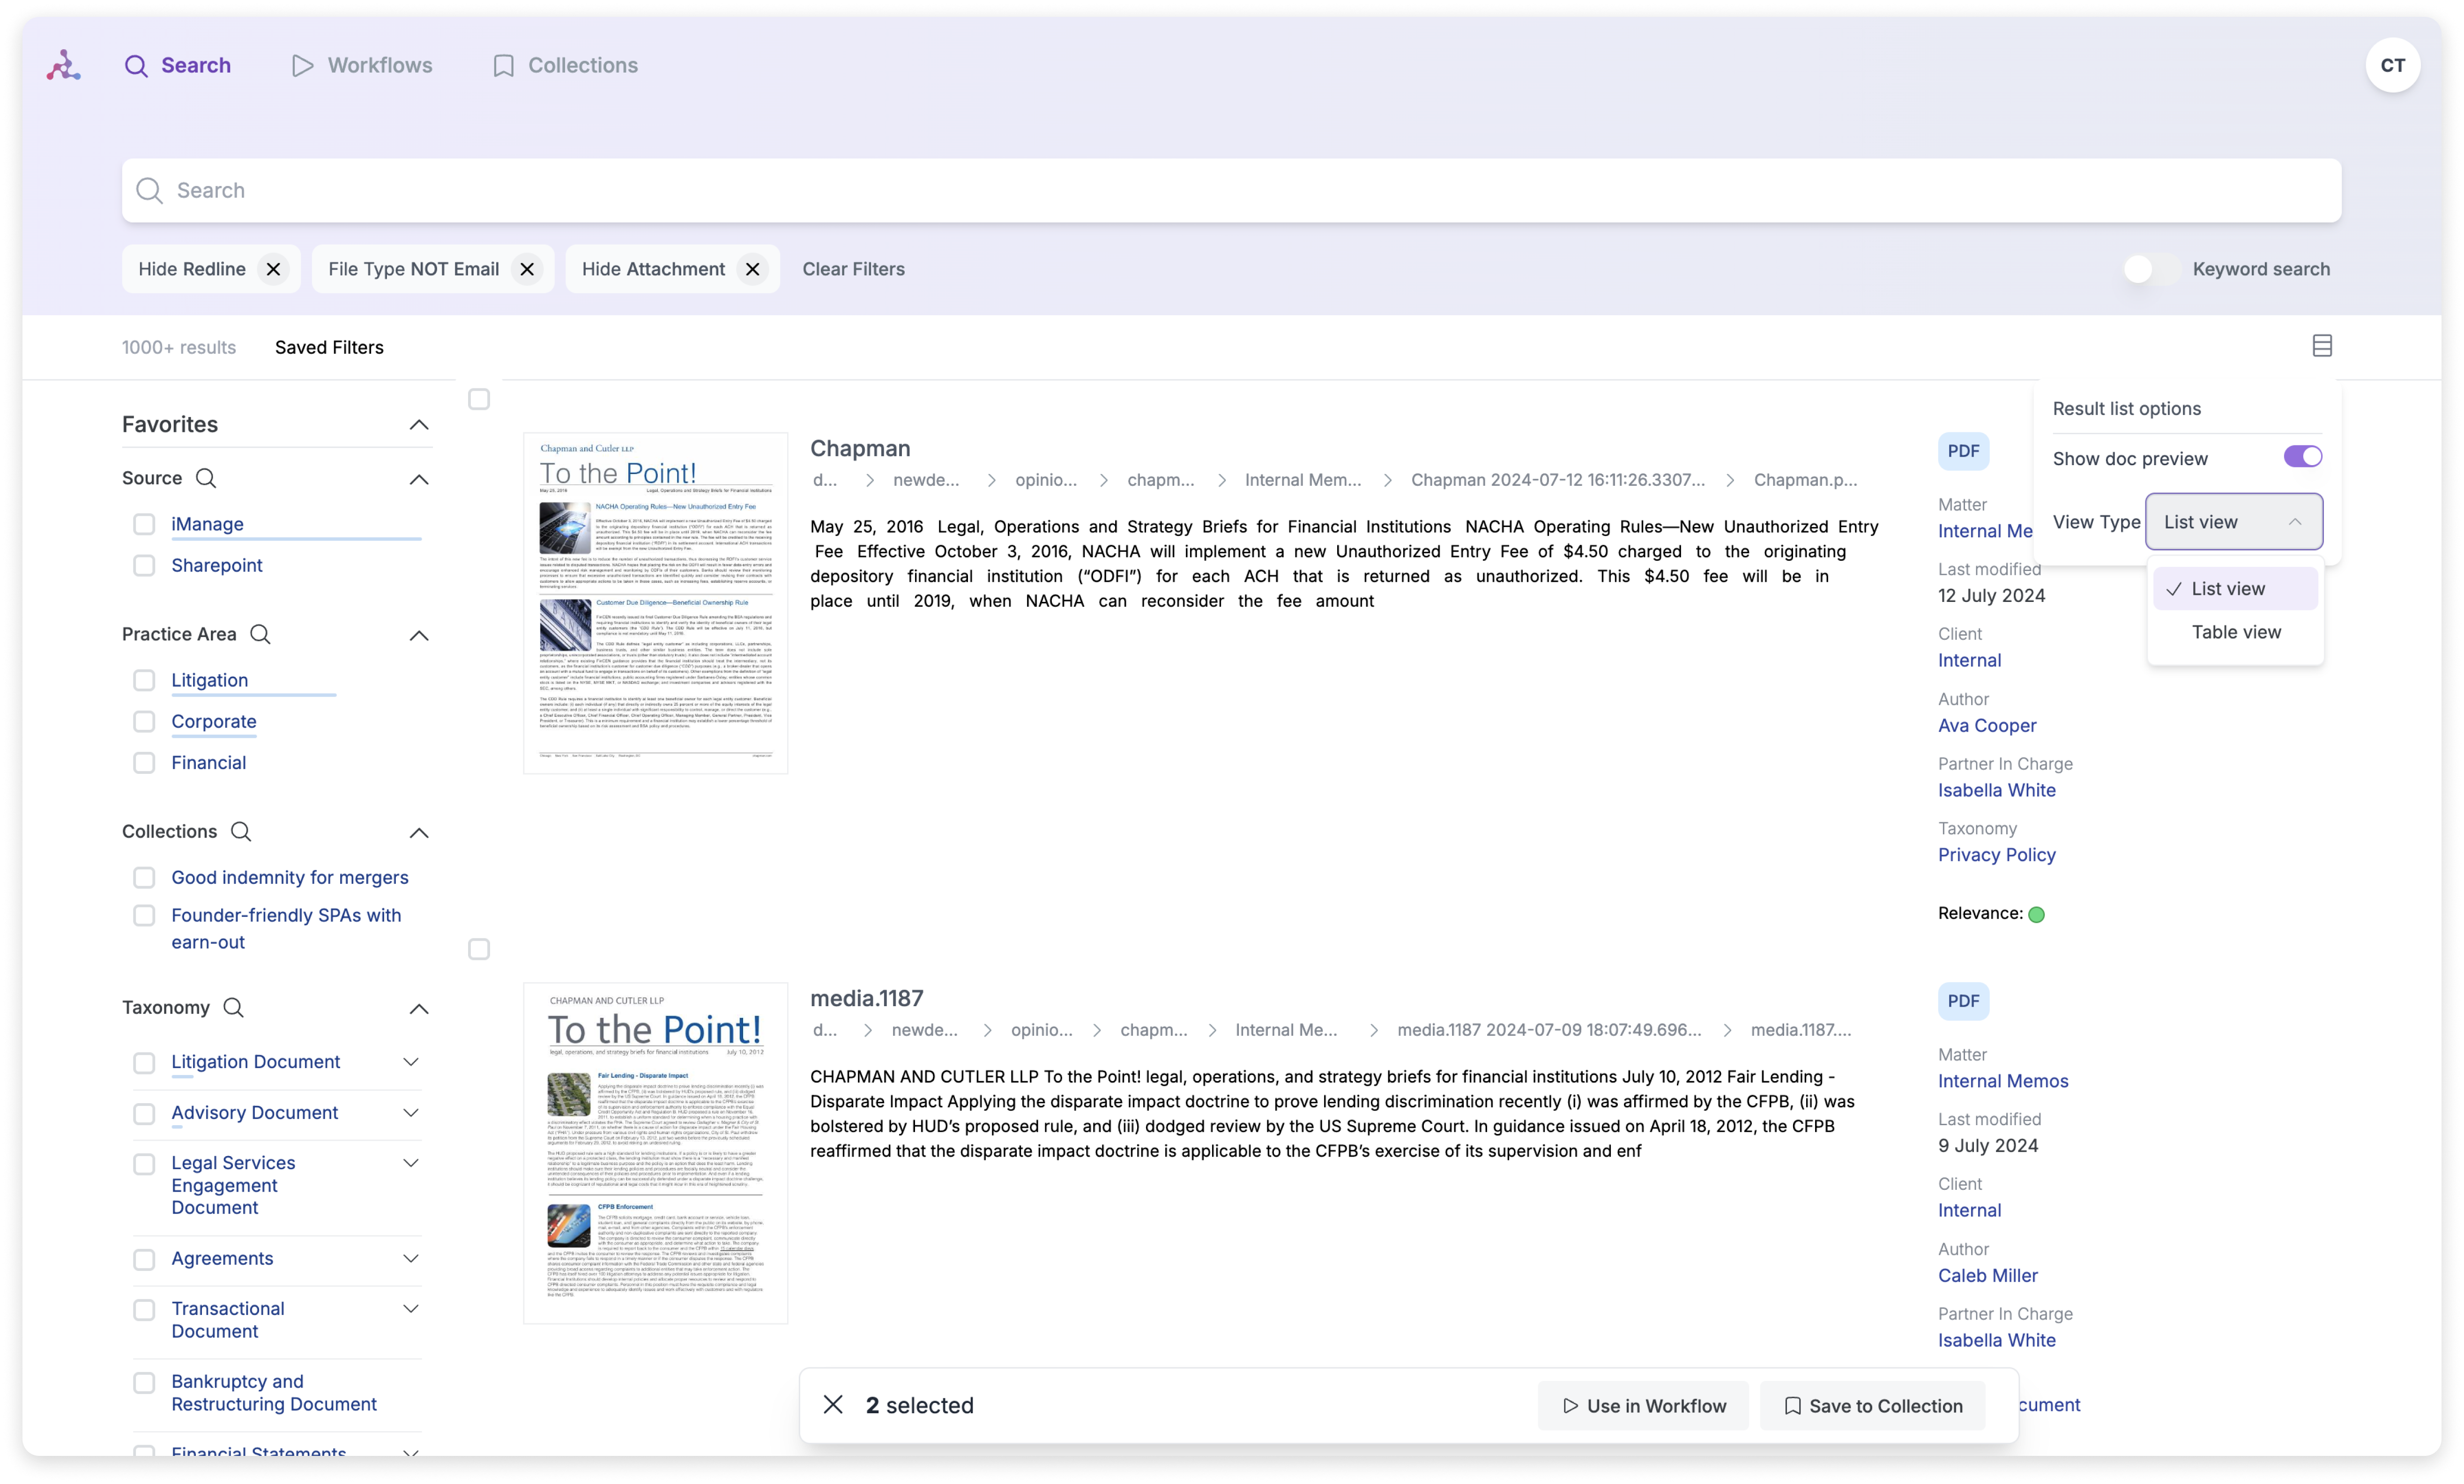Click the magnifier icon in the search bar
This screenshot has height=1484, width=2464.
(x=149, y=190)
